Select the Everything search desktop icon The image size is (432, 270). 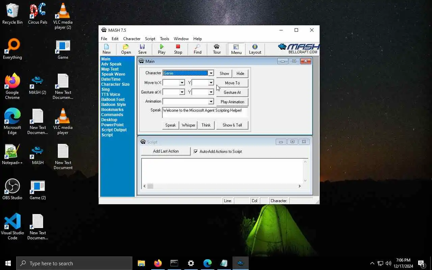point(12,49)
